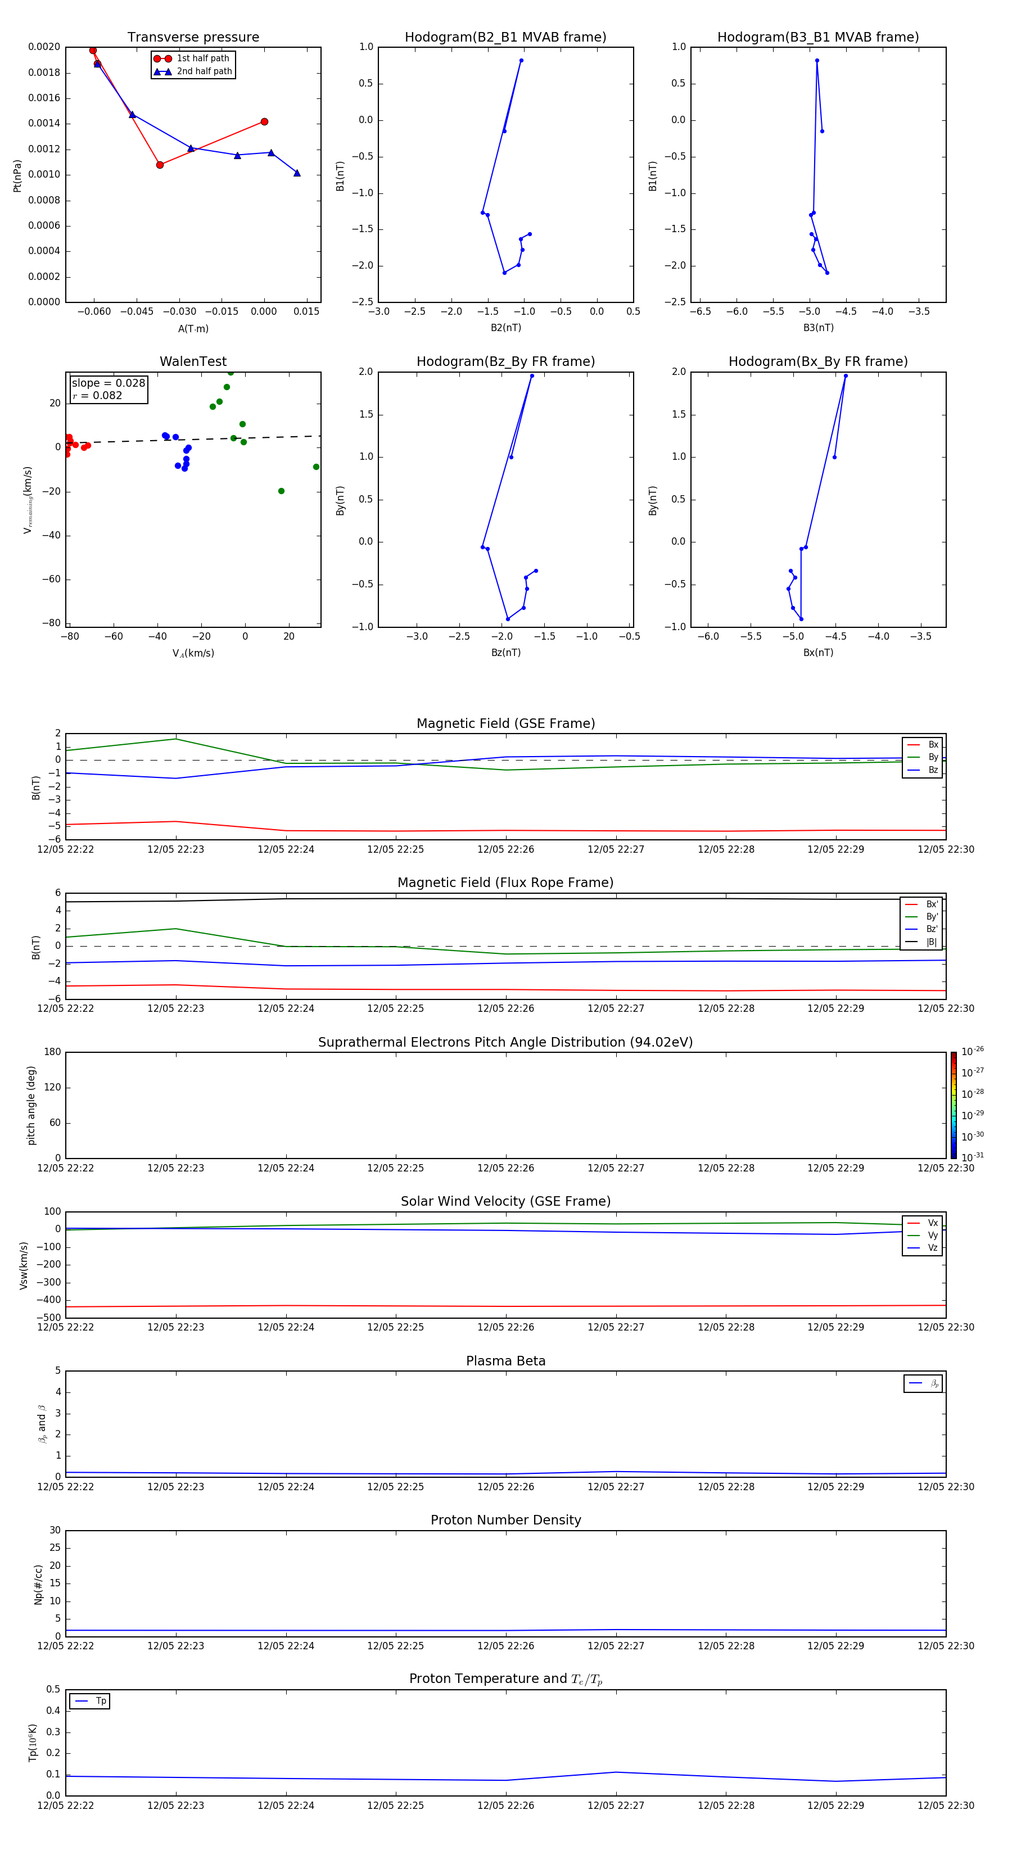Select the By' entry in Flux Rope legend
The height and width of the screenshot is (1855, 1012).
click(x=922, y=917)
